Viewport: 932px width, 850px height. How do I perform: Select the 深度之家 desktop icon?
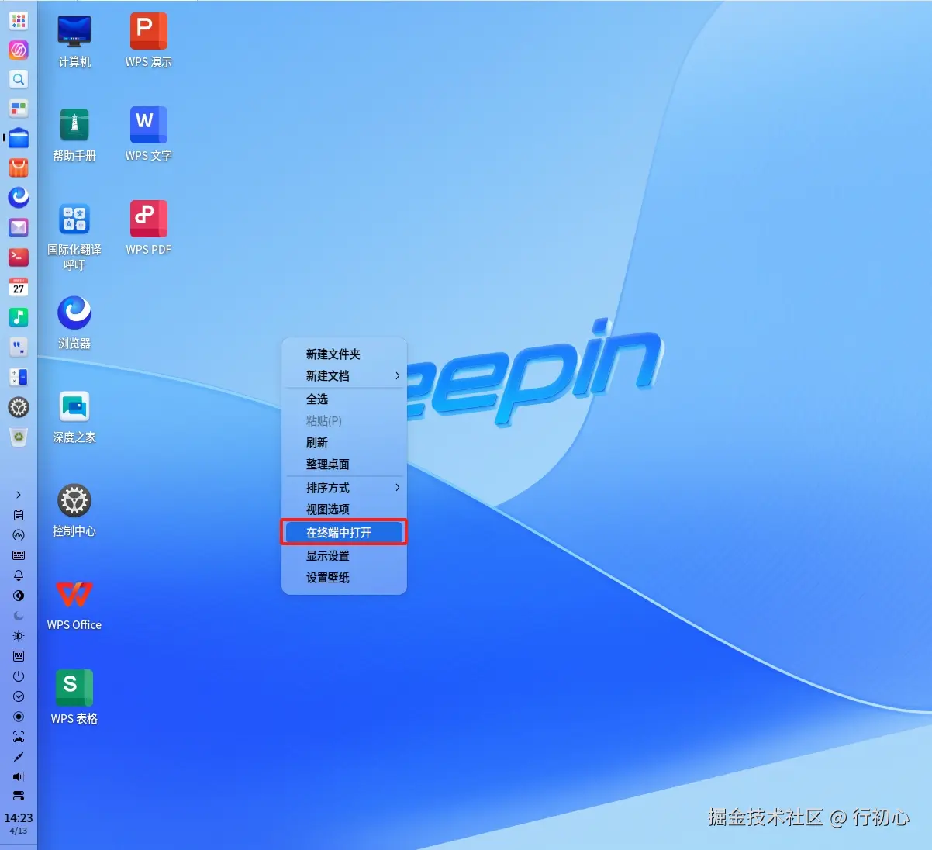tap(74, 416)
